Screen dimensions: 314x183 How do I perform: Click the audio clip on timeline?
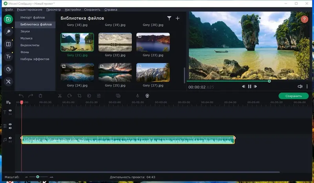[x=128, y=140]
